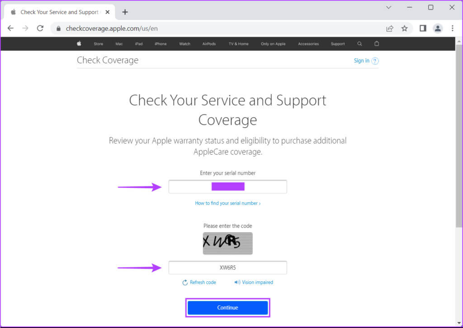463x328 pixels.
Task: Click the vertical page scrollbar
Action: pos(458,136)
